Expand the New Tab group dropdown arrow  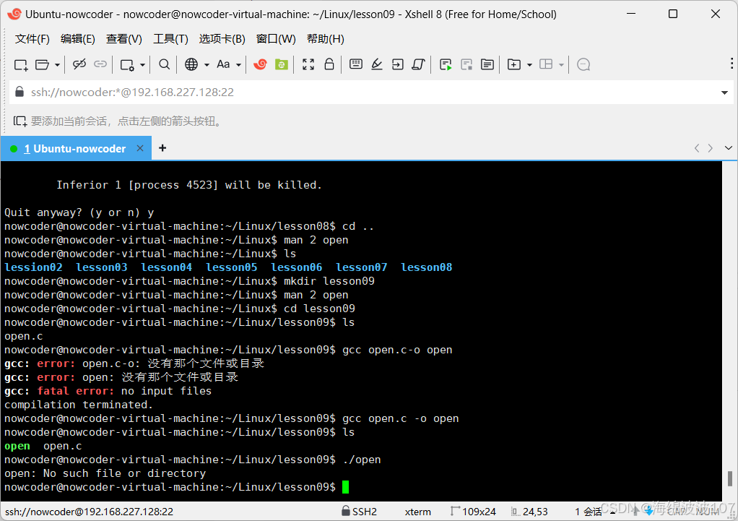529,65
